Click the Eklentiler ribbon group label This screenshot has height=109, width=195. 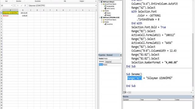19,1
